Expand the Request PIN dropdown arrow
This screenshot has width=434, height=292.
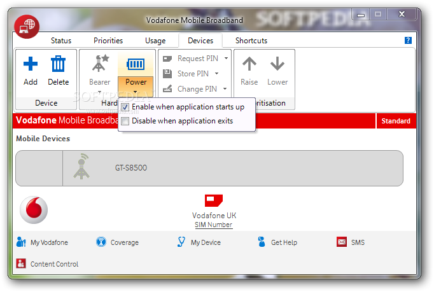tap(227, 59)
